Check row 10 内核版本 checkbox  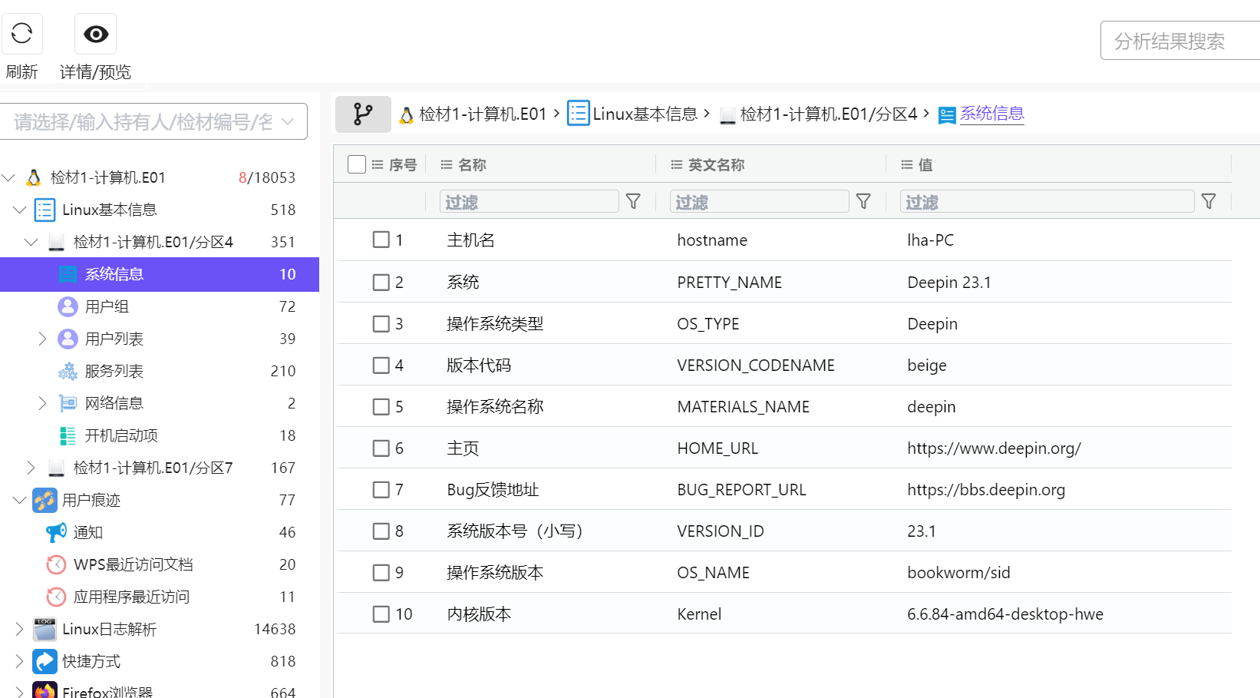[381, 614]
